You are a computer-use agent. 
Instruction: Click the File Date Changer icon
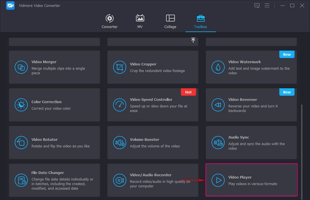[x=21, y=180]
